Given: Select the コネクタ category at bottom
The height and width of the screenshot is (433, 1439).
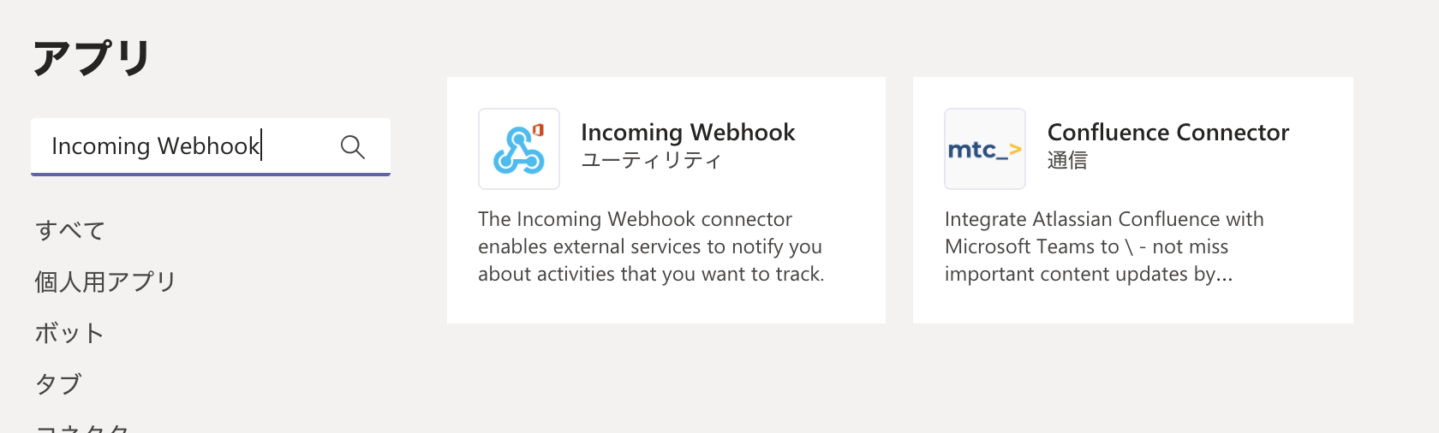Looking at the screenshot, I should [x=82, y=428].
